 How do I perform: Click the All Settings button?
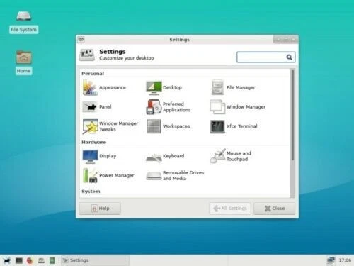(x=230, y=209)
